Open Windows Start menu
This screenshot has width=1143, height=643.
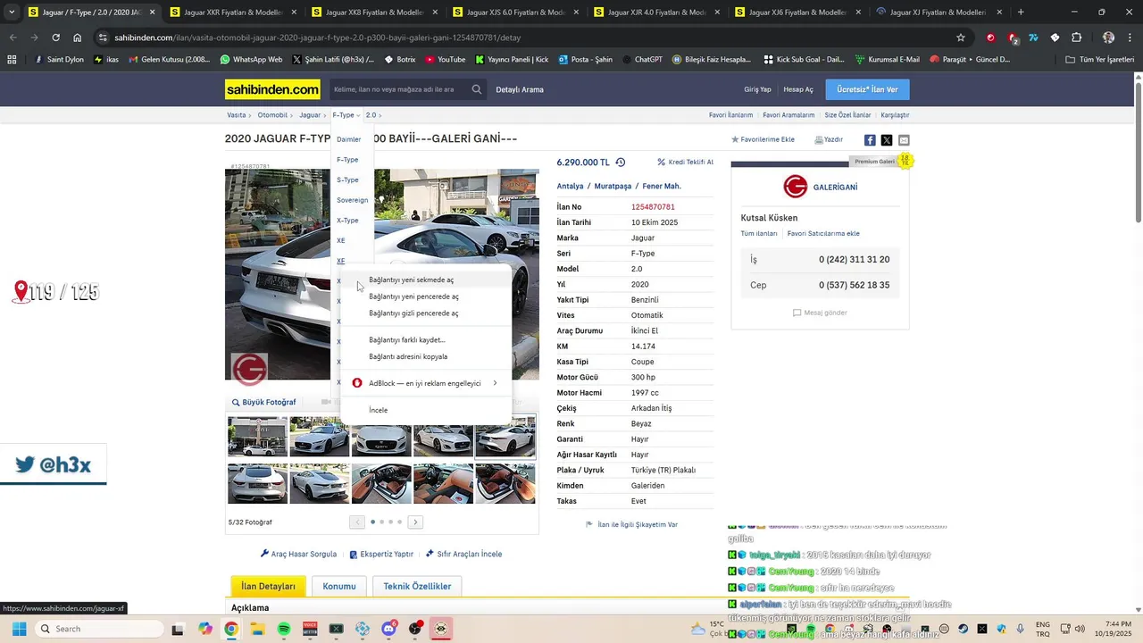(x=19, y=629)
